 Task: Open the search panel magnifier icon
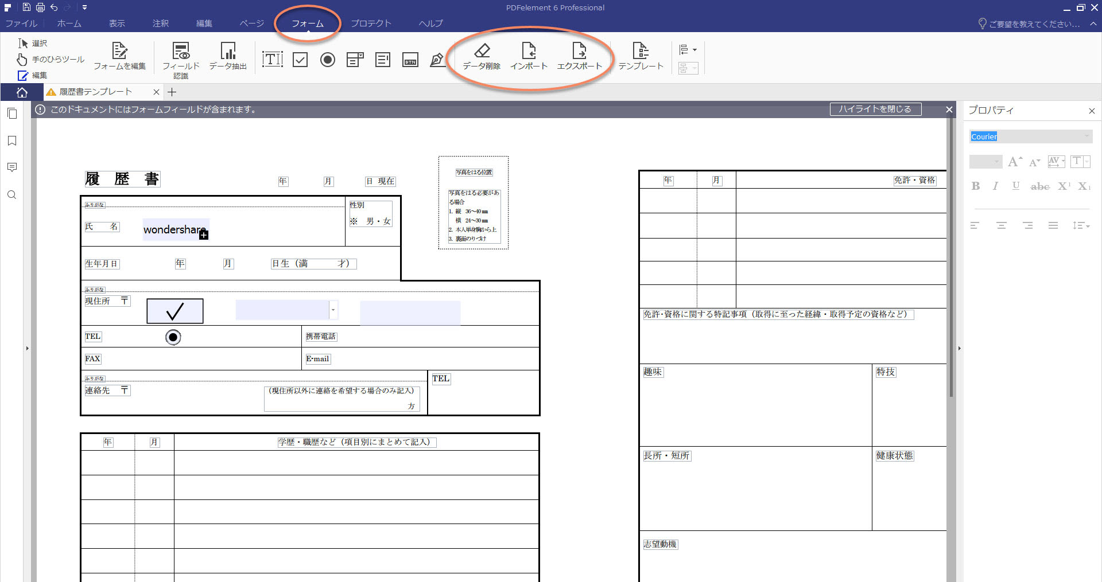point(12,195)
